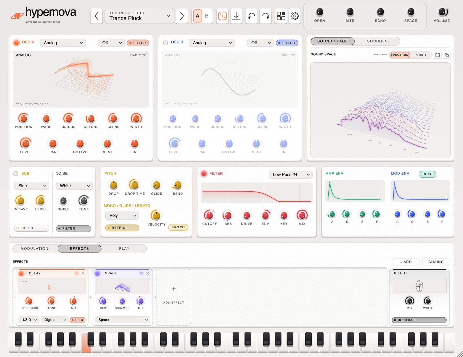
Task: Switch to the Play tab
Action: point(124,249)
